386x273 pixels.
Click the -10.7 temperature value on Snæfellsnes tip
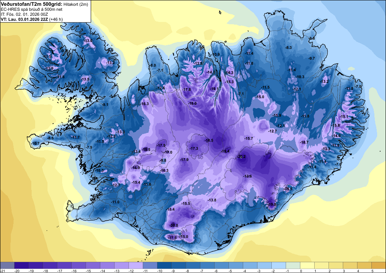(36, 143)
